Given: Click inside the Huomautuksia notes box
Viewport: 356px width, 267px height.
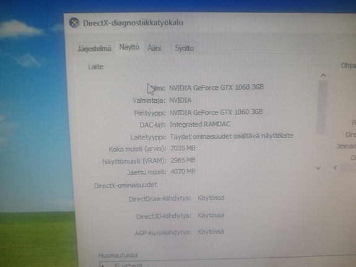Looking at the screenshot, I should point(227,264).
